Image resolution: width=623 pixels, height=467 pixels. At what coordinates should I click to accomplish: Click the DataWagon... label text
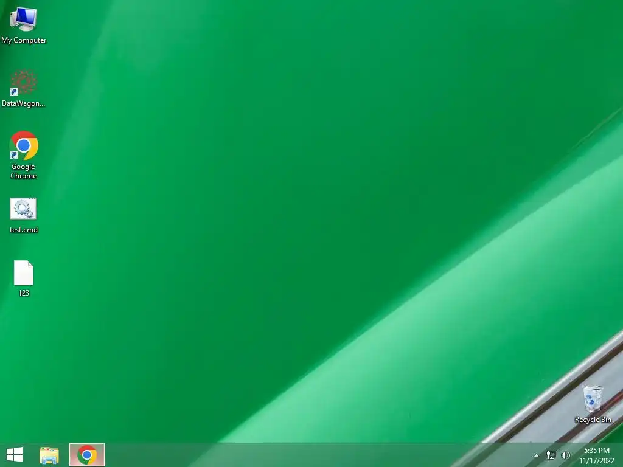click(x=24, y=103)
